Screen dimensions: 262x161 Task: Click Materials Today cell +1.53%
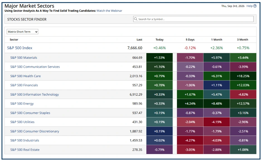[159, 58]
